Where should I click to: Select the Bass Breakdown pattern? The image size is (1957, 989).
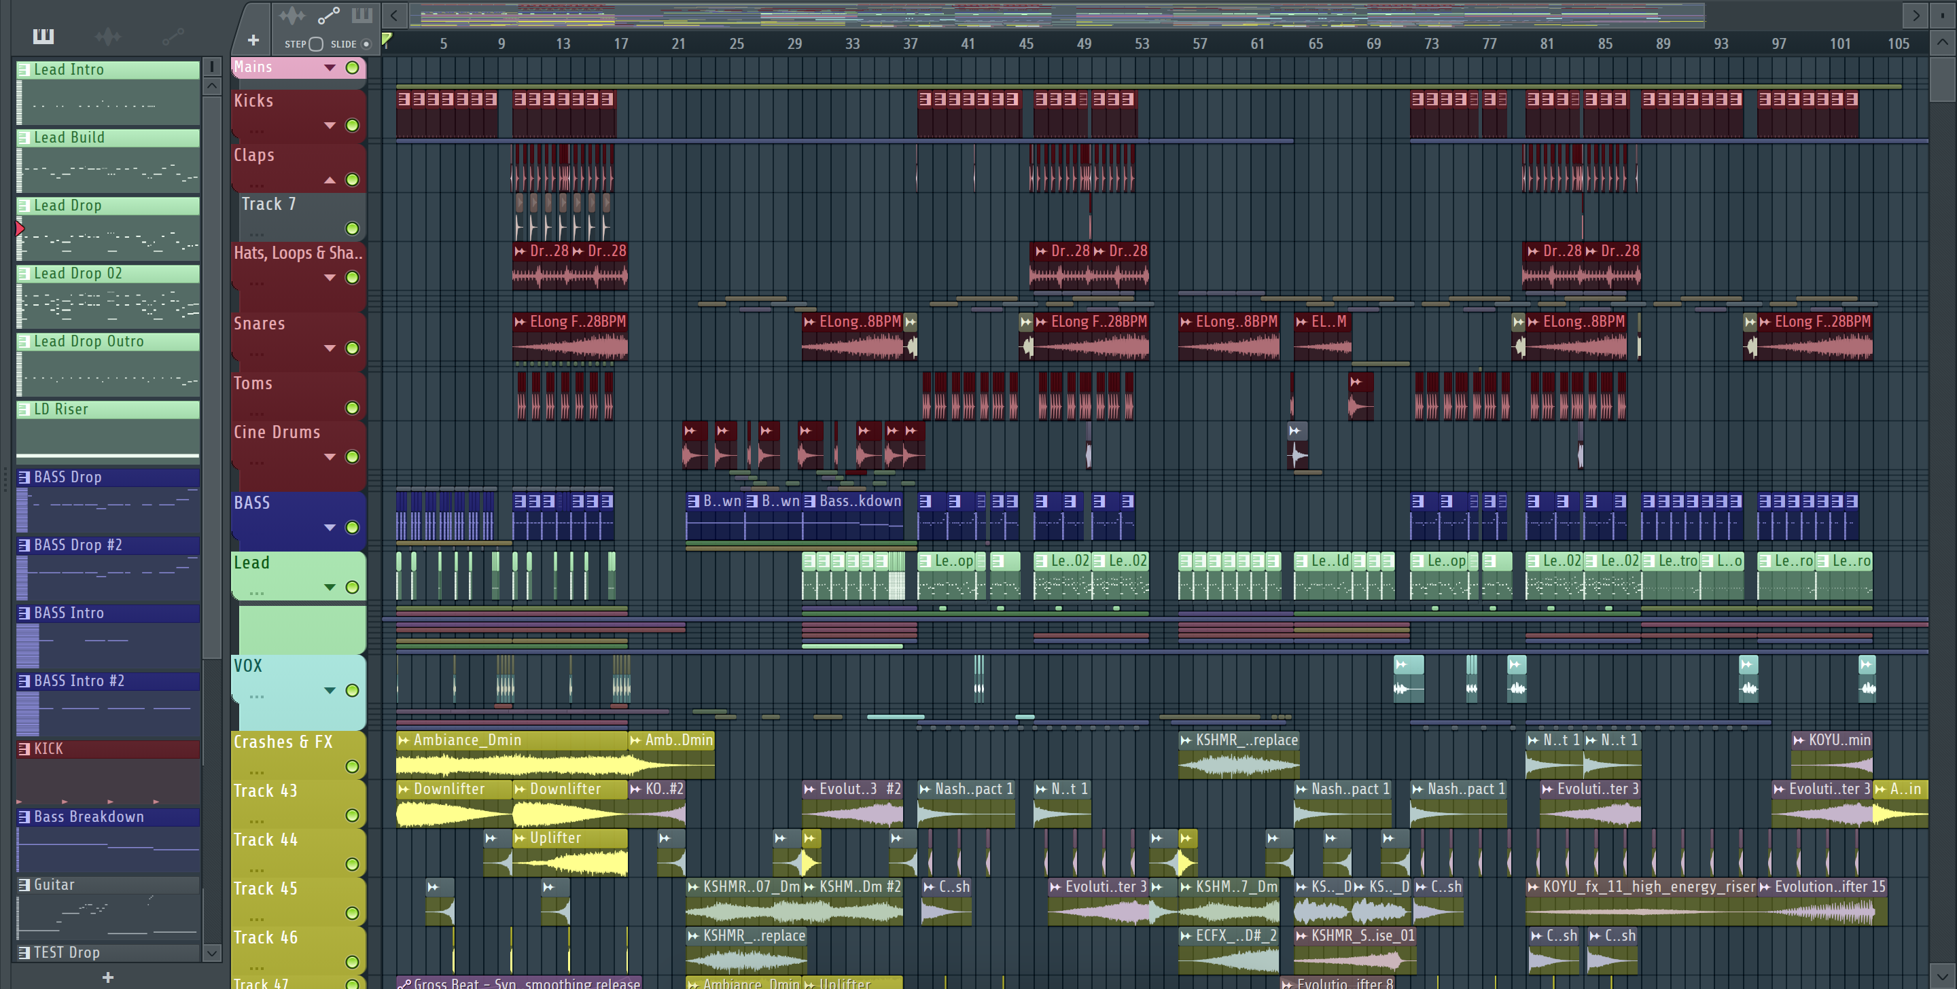108,840
